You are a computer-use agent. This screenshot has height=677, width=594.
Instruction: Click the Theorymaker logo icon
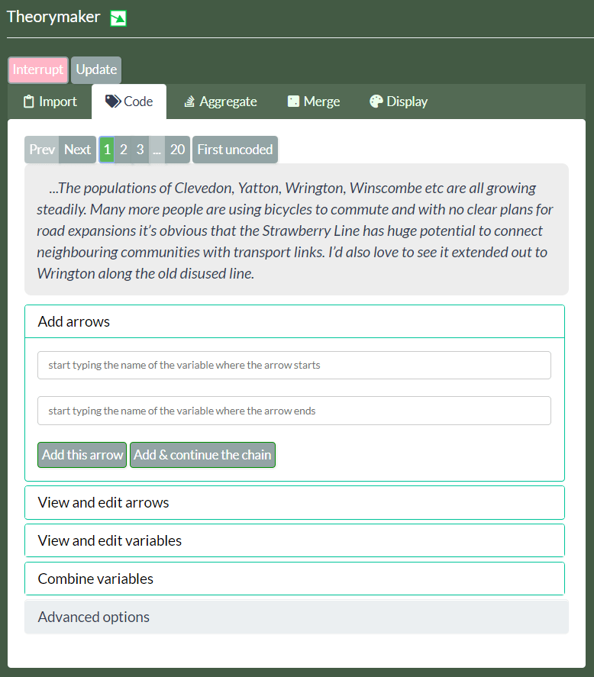coord(118,18)
